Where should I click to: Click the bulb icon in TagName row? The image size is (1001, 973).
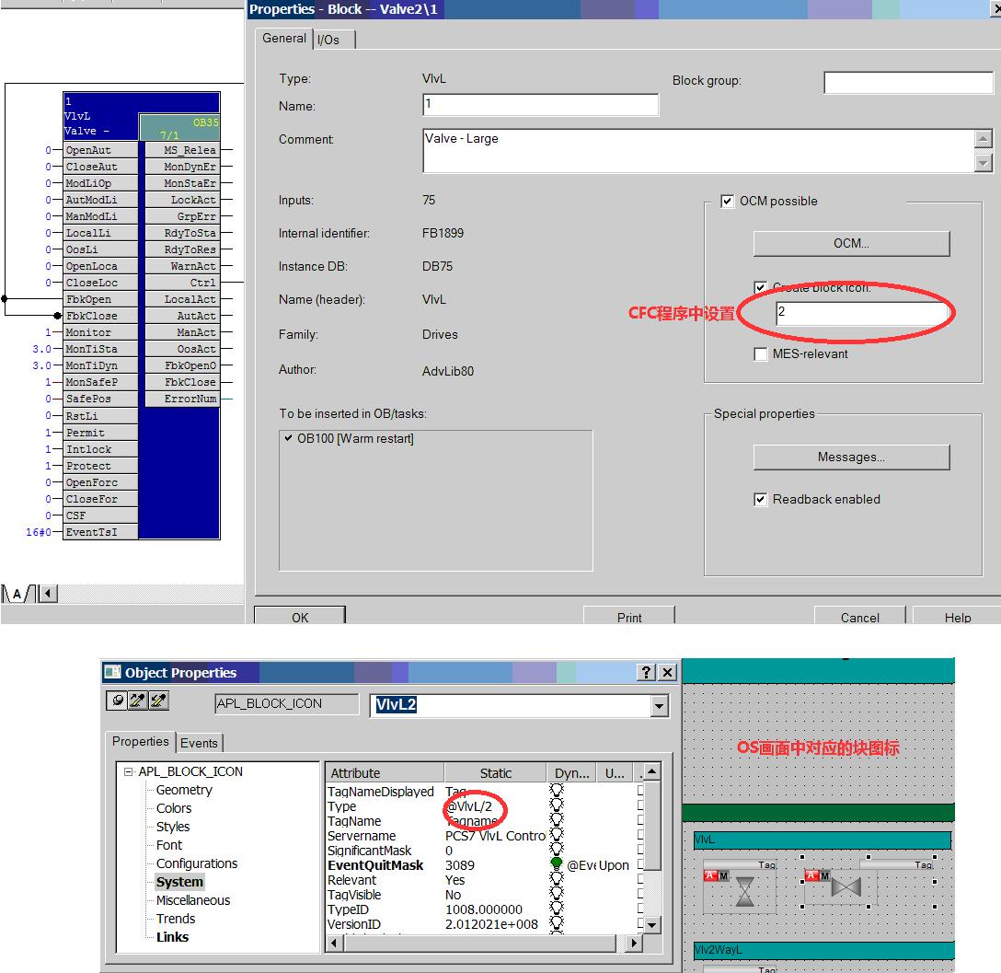[x=557, y=819]
